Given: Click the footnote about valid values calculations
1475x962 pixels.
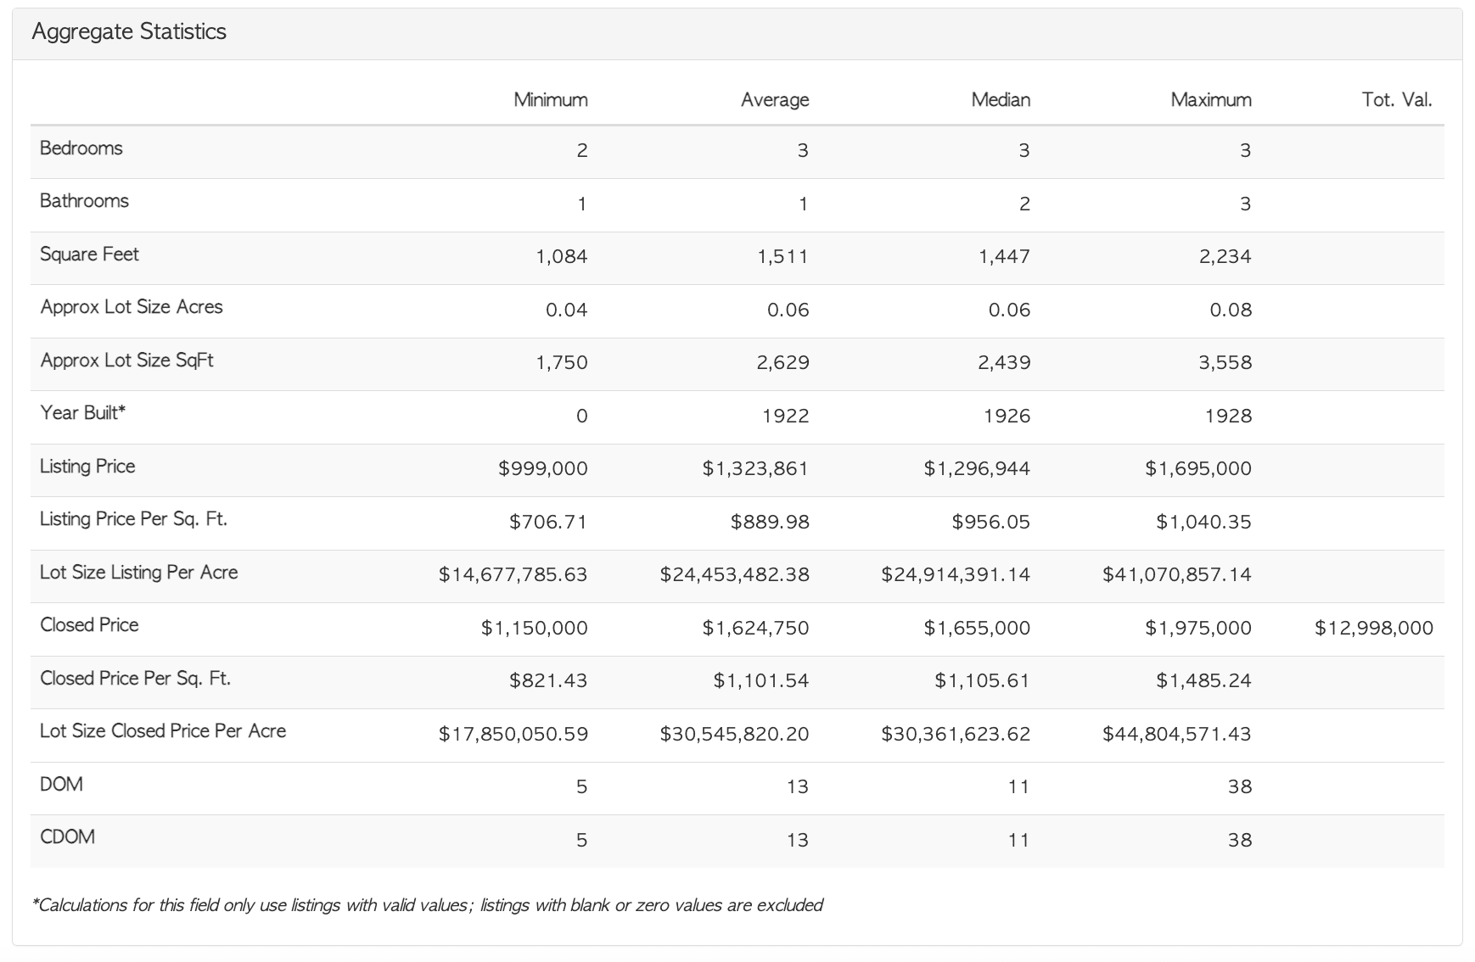Looking at the screenshot, I should click(427, 905).
